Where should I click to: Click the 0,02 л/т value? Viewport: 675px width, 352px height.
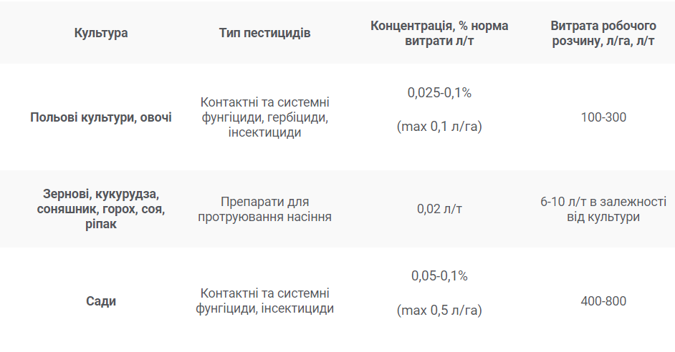tap(439, 209)
